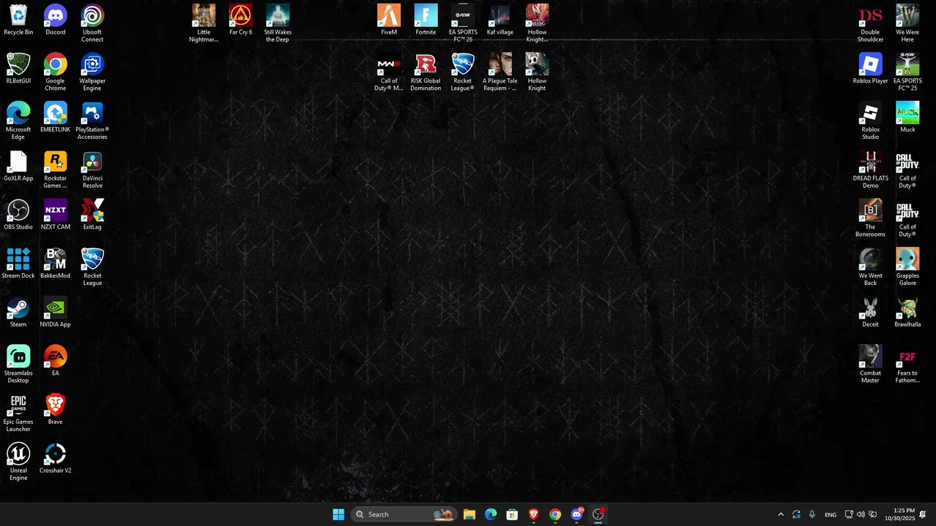Image resolution: width=936 pixels, height=526 pixels.
Task: Open the NVIDIA App shortcut
Action: 56,313
